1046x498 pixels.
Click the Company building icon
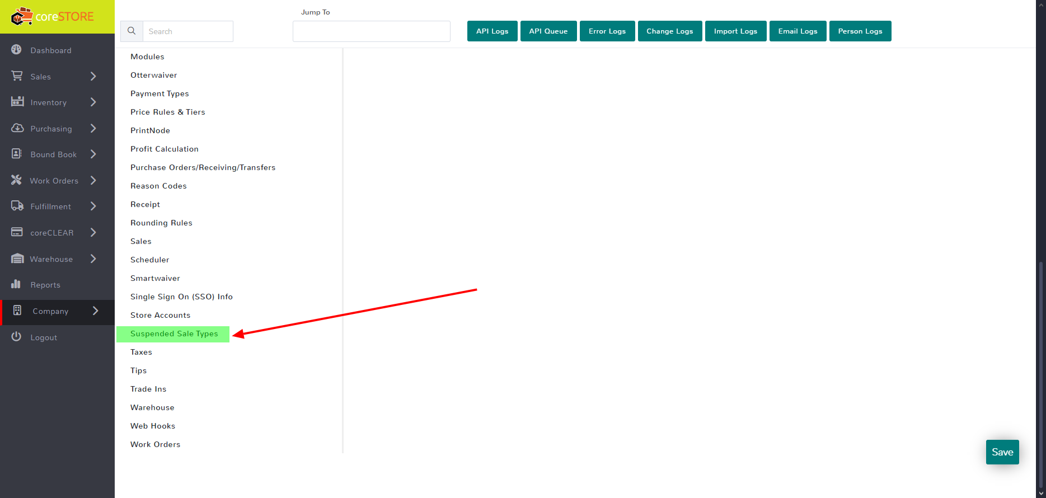(17, 310)
